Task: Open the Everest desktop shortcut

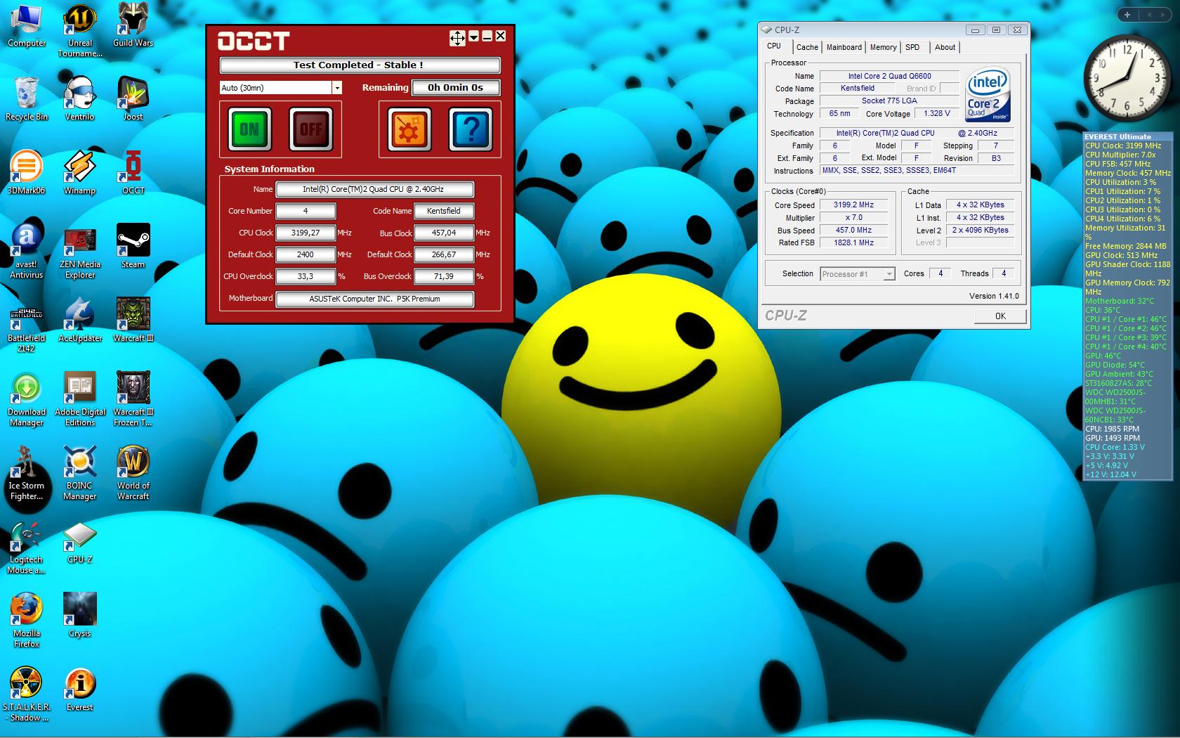Action: [x=80, y=690]
